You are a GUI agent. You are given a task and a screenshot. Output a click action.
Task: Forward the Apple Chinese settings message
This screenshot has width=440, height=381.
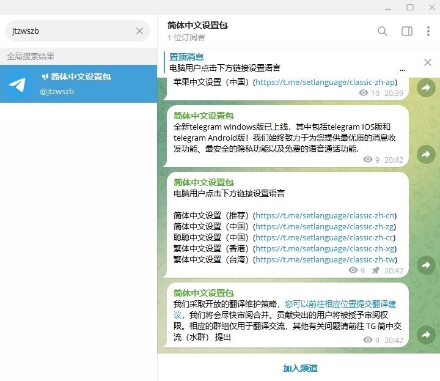[426, 88]
